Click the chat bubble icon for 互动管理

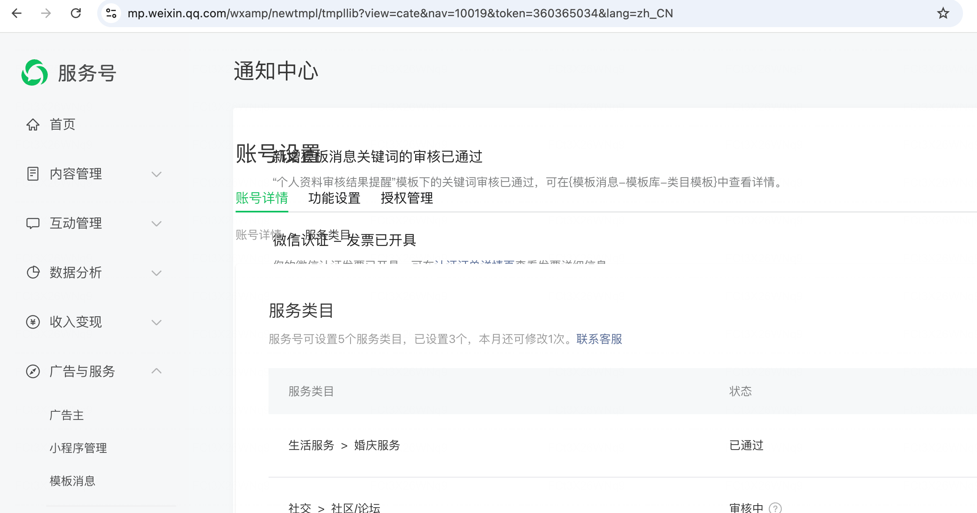click(33, 223)
